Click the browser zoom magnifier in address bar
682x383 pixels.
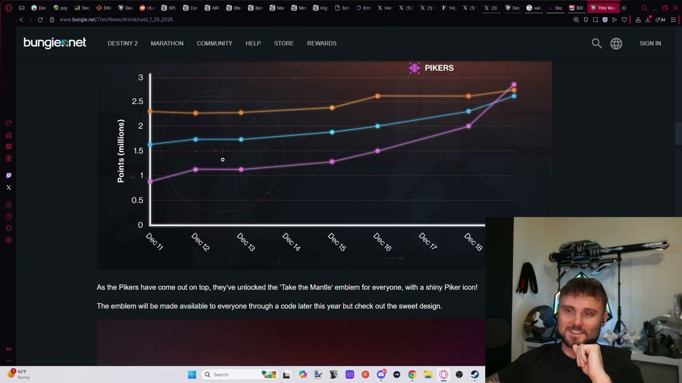[x=576, y=20]
